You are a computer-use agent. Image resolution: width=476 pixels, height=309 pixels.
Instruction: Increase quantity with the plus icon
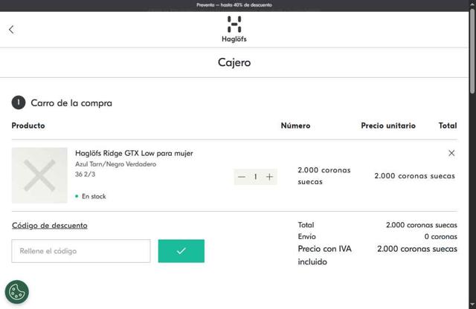tap(269, 177)
